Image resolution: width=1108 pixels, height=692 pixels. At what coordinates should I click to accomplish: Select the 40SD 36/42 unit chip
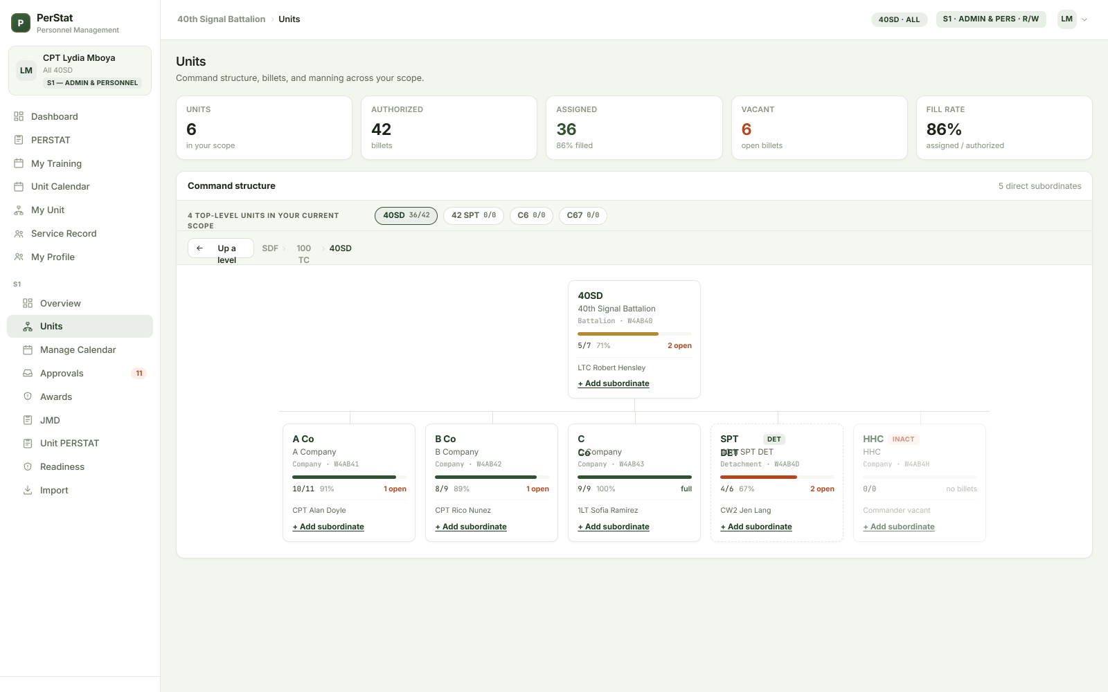pos(406,216)
